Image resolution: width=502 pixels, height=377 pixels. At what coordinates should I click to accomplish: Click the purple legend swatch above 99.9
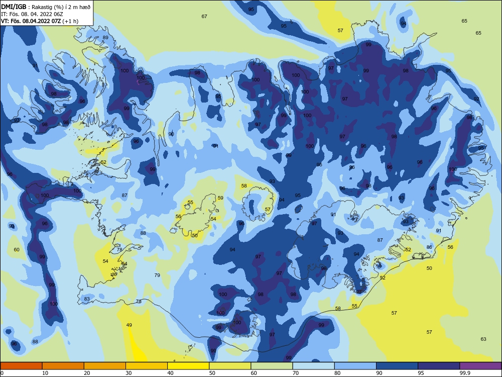480,366
